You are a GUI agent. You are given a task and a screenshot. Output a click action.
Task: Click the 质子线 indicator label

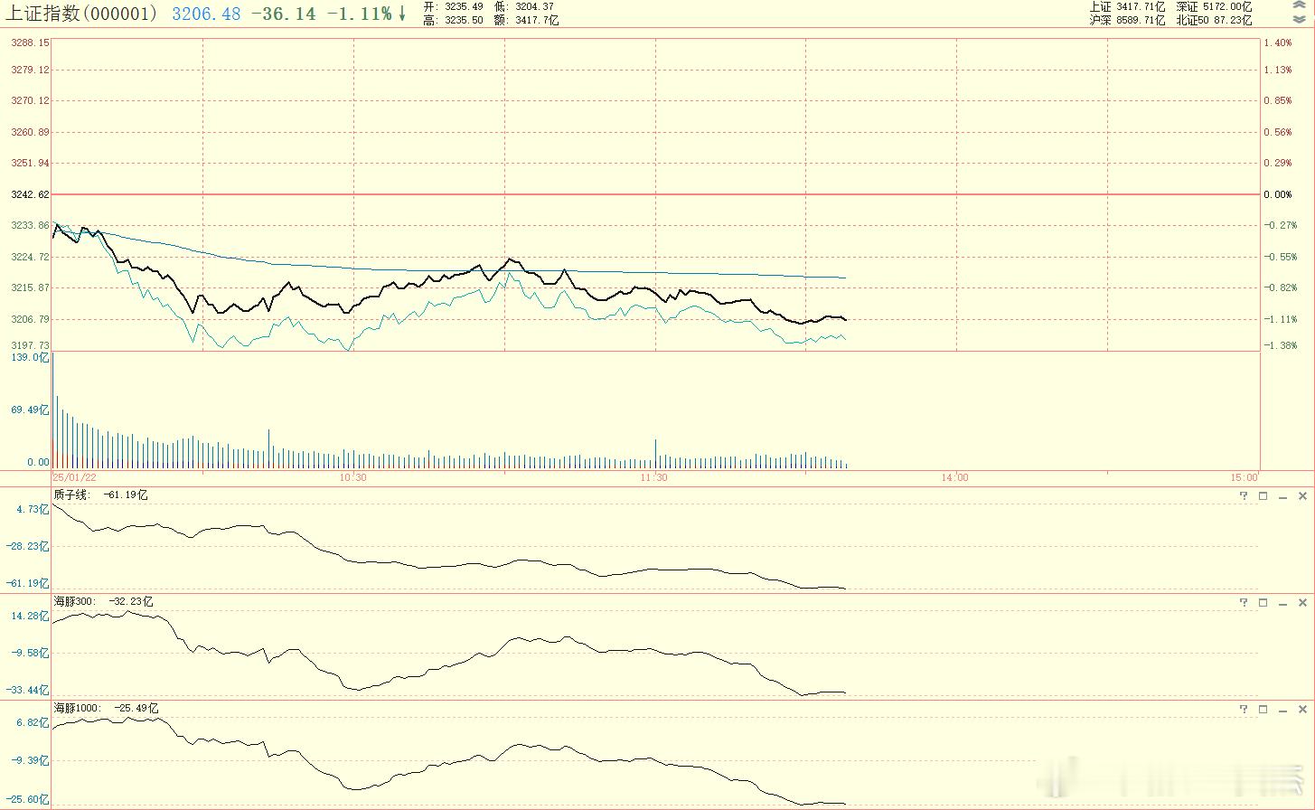pos(71,494)
